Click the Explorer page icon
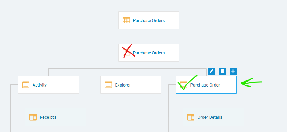 click(x=108, y=85)
